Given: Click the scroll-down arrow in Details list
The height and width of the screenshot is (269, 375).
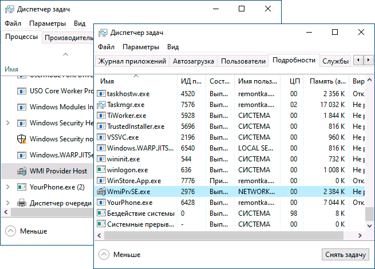Looking at the screenshot, I should [x=369, y=226].
